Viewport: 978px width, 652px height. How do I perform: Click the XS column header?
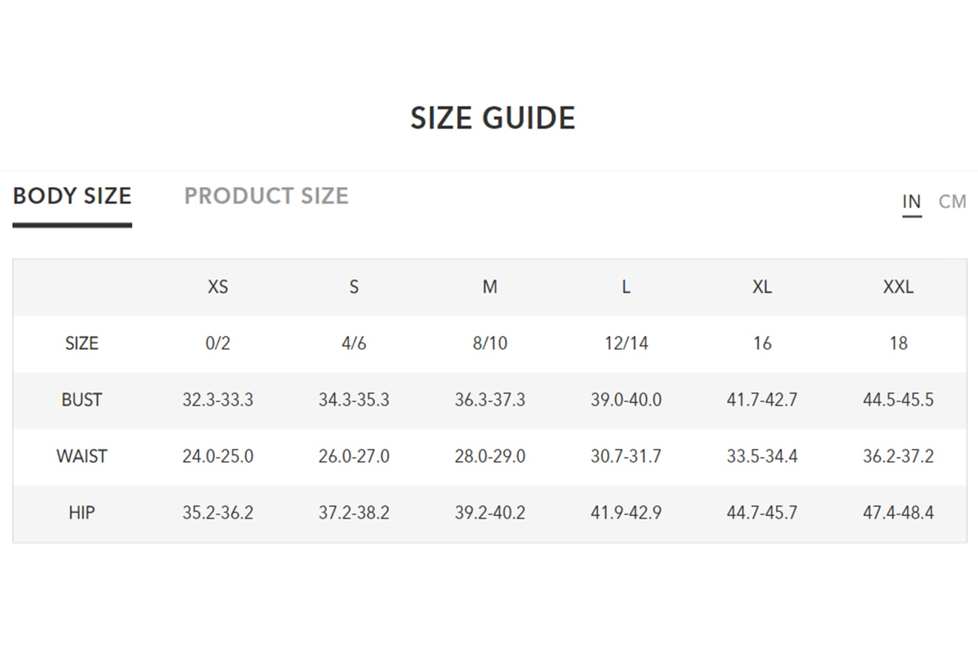point(218,287)
